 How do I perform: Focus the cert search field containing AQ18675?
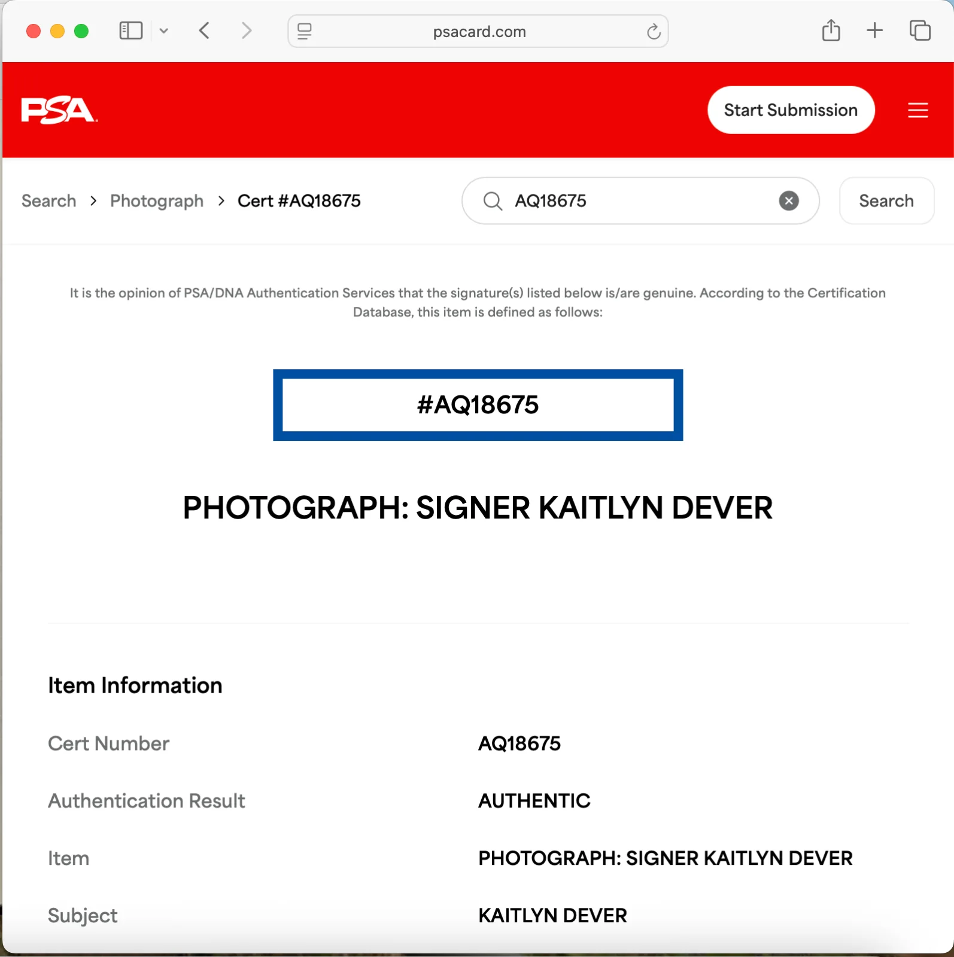point(640,201)
